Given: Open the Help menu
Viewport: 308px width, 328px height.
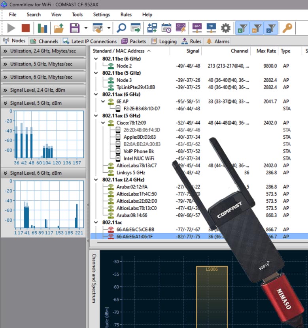Looking at the screenshot, I should click(x=147, y=15).
